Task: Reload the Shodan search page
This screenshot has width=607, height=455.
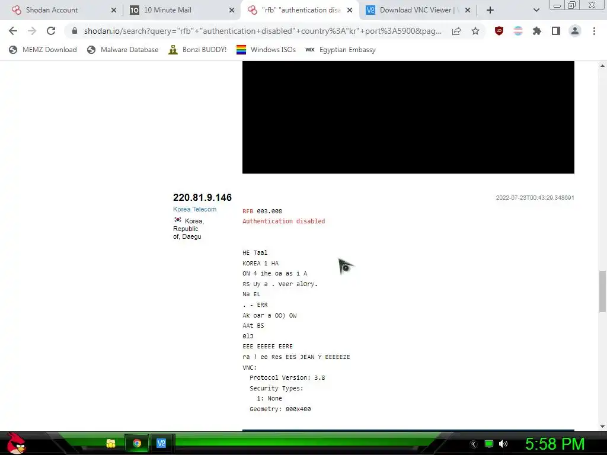Action: 51,31
